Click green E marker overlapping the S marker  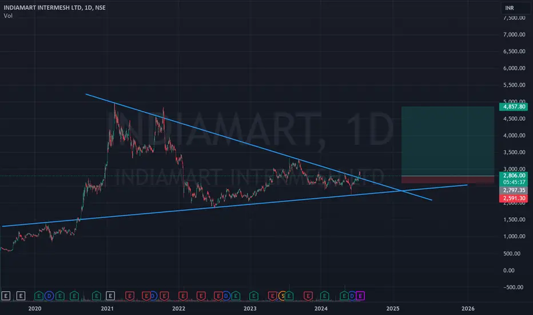coord(289,296)
